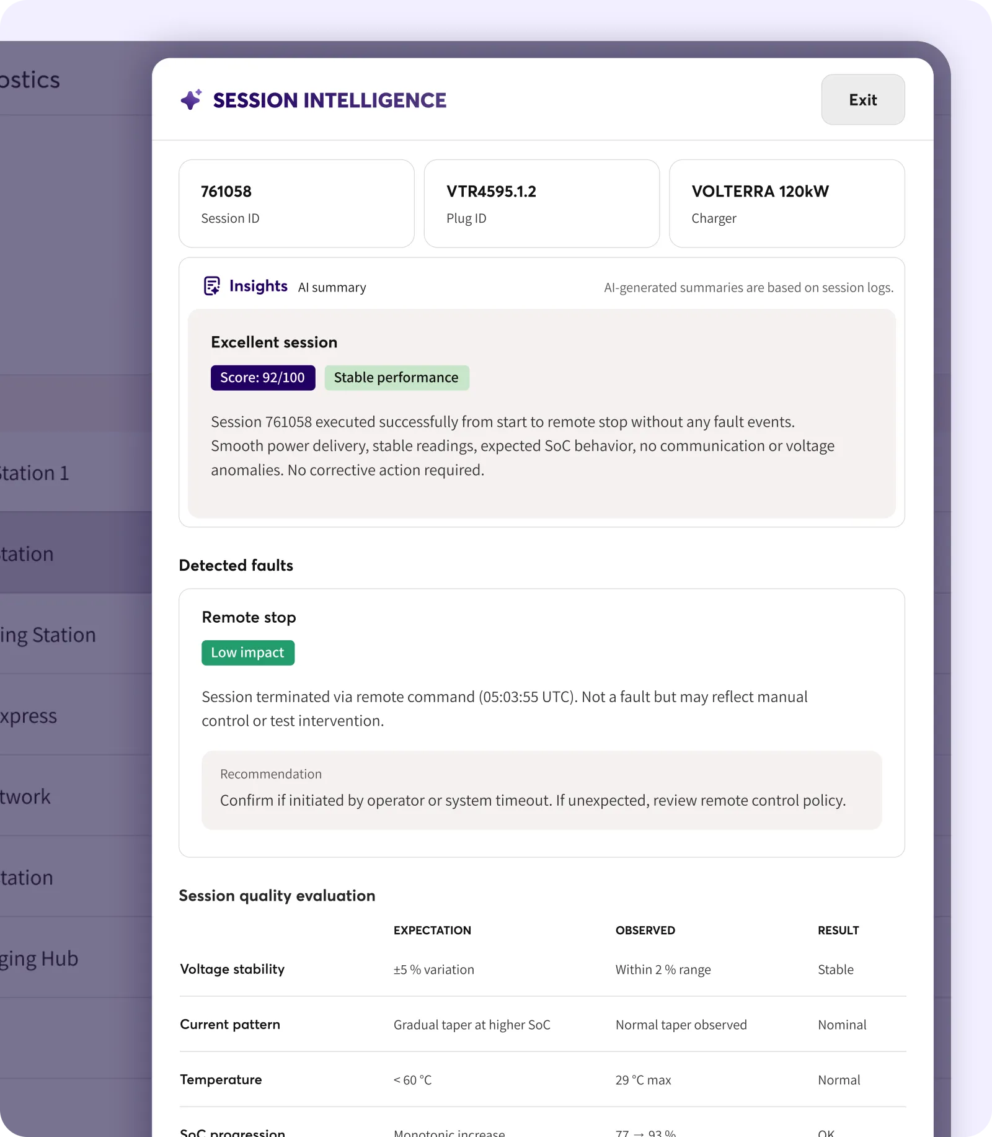The height and width of the screenshot is (1137, 992).
Task: Exit the Session Intelligence panel
Action: coord(862,100)
